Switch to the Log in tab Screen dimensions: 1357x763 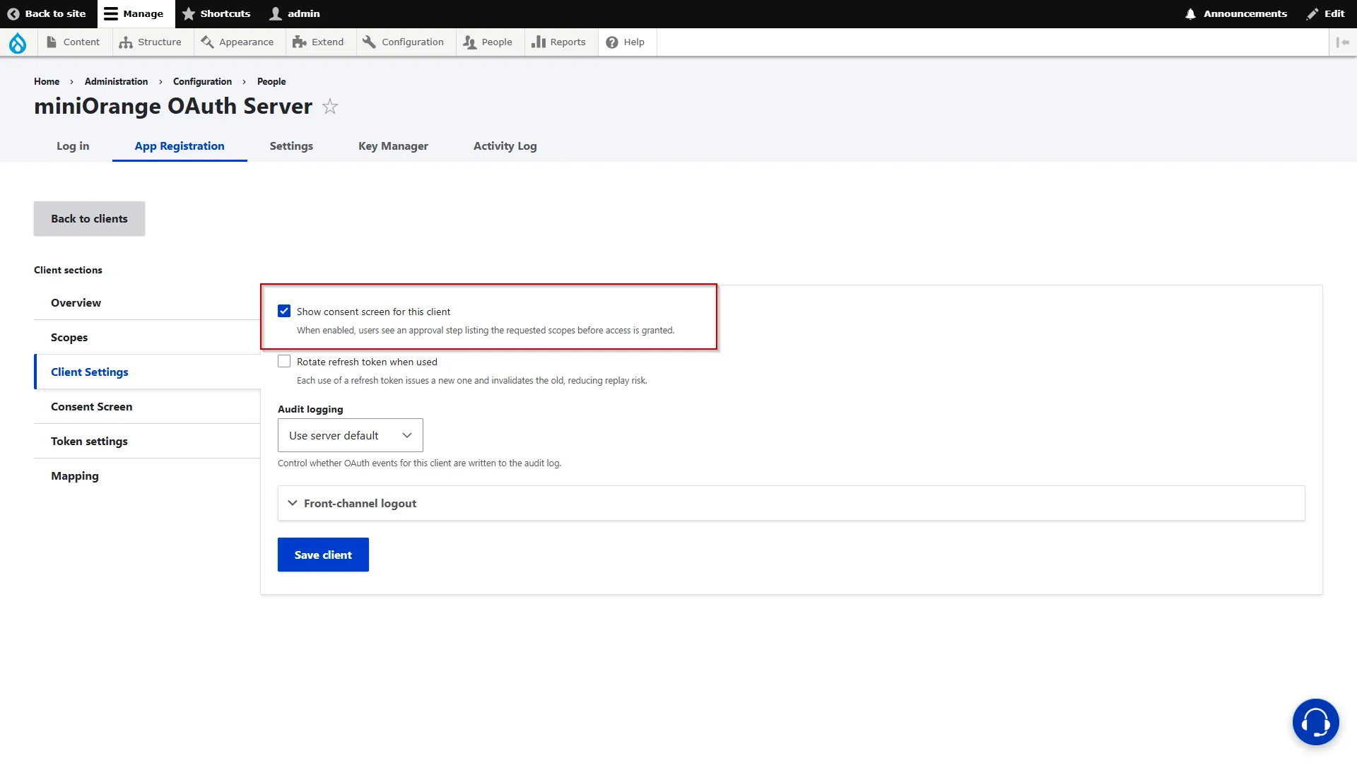[x=73, y=146]
